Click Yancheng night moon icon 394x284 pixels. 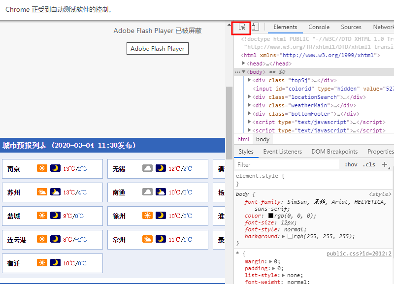(55, 216)
